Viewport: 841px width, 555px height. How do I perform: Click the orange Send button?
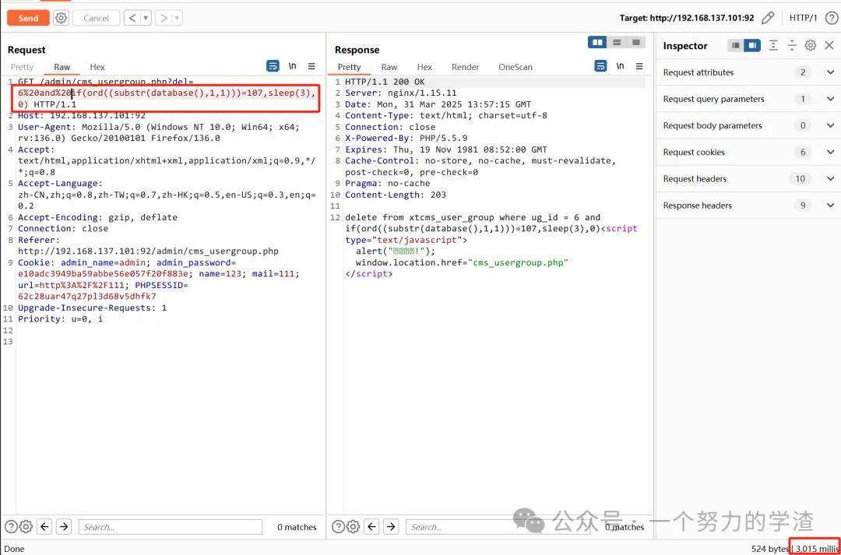pyautogui.click(x=28, y=18)
